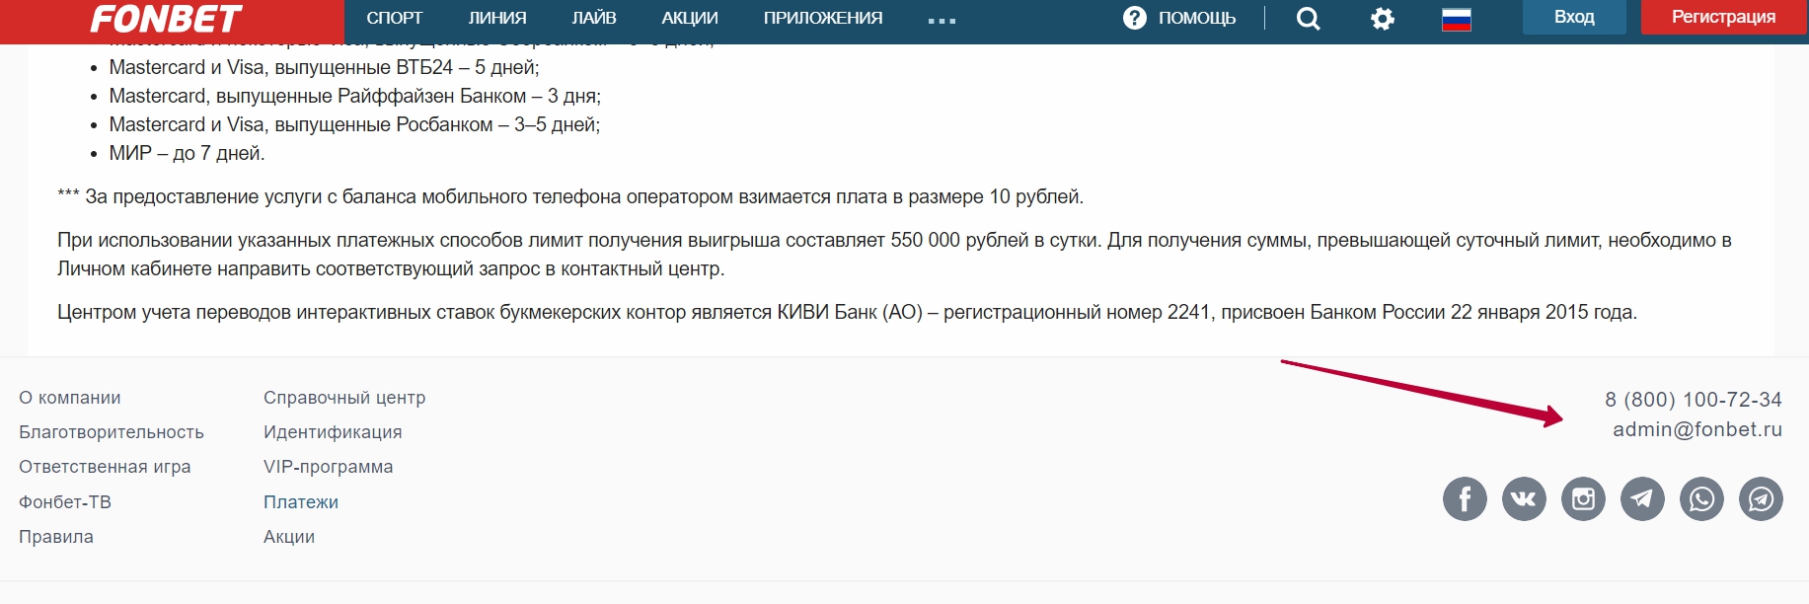Open the VIP-программа footer link
This screenshot has width=1809, height=604.
pyautogui.click(x=329, y=467)
